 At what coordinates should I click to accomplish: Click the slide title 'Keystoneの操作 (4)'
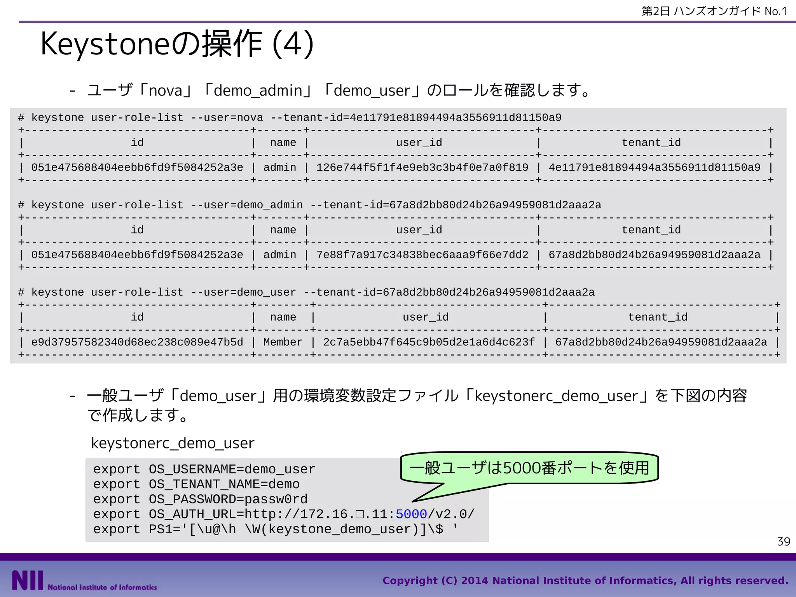tap(177, 44)
